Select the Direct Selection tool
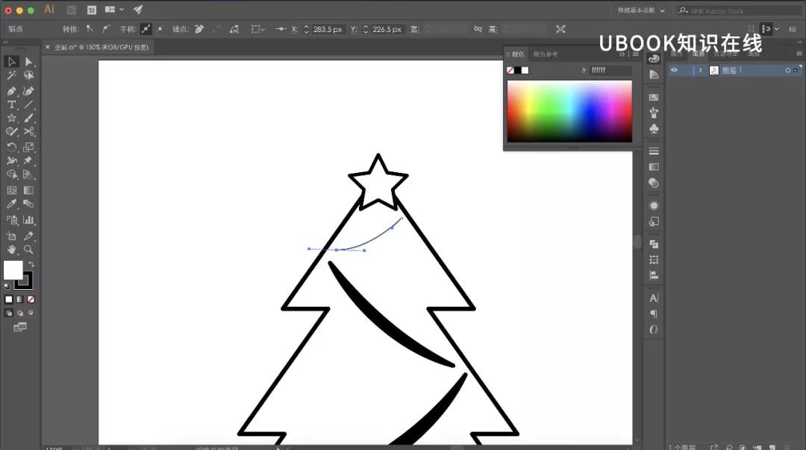 (28, 62)
